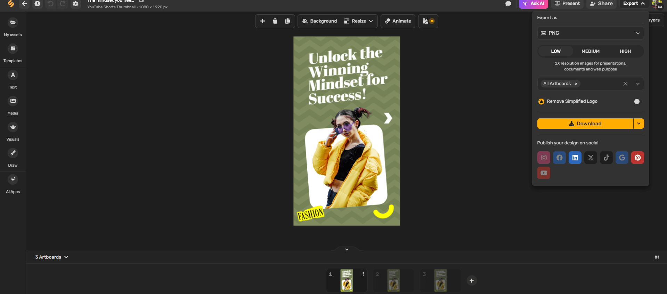This screenshot has height=294, width=667.
Task: Select artboard 2 thumbnail
Action: (393, 280)
